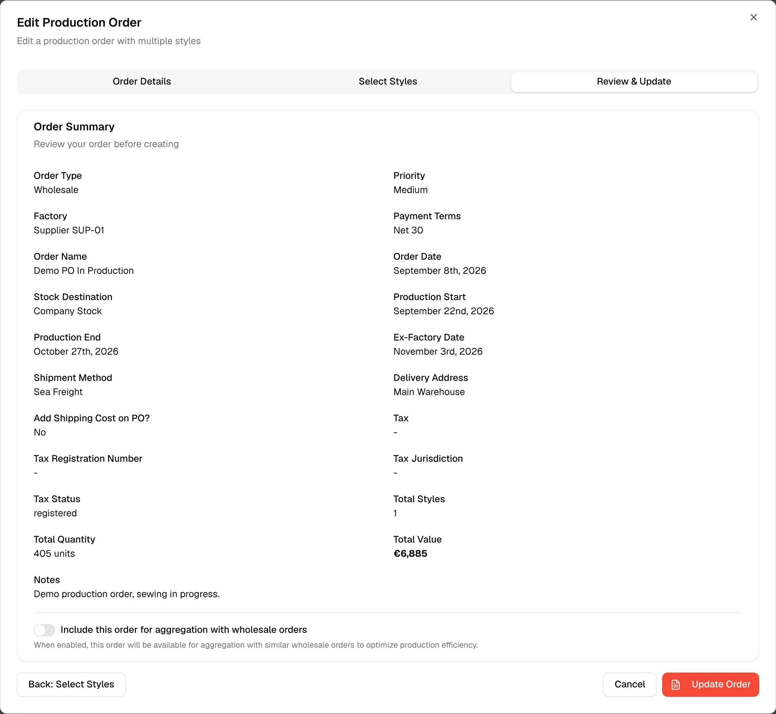Image resolution: width=776 pixels, height=714 pixels.
Task: Click the 'Tax Jurisdiction' label
Action: click(x=428, y=459)
